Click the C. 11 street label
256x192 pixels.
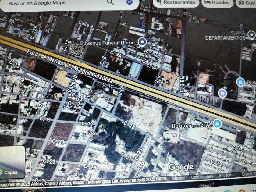click(108, 85)
